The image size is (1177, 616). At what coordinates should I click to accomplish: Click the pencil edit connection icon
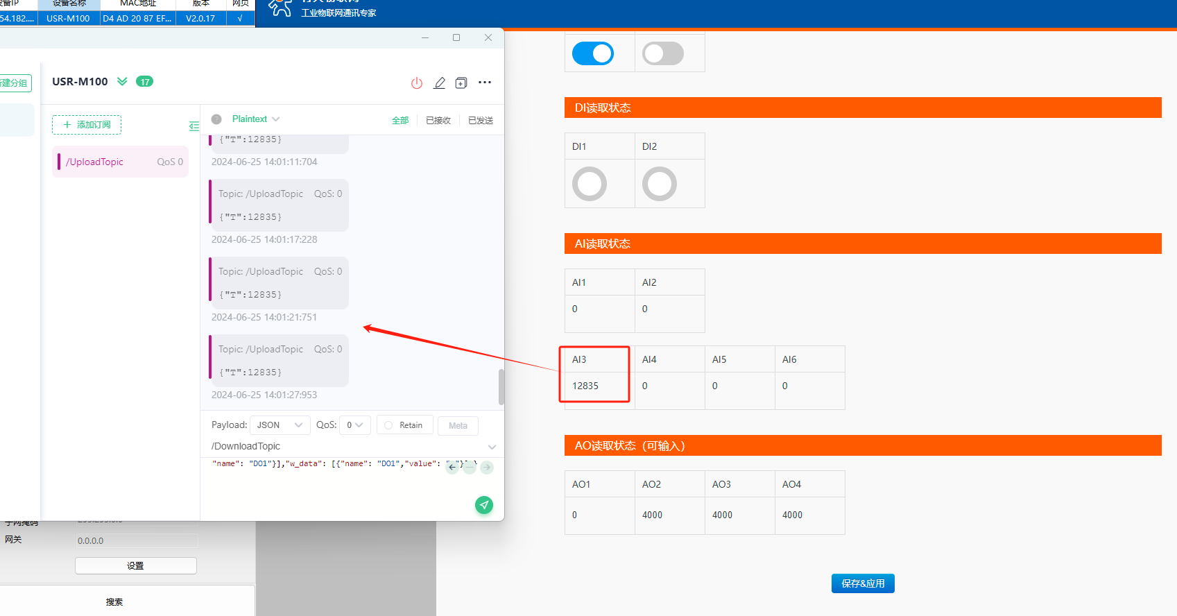coord(440,83)
